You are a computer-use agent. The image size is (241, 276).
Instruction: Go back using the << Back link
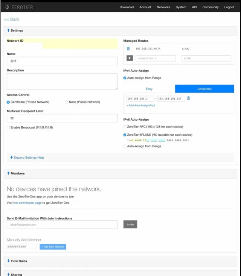click(x=12, y=19)
